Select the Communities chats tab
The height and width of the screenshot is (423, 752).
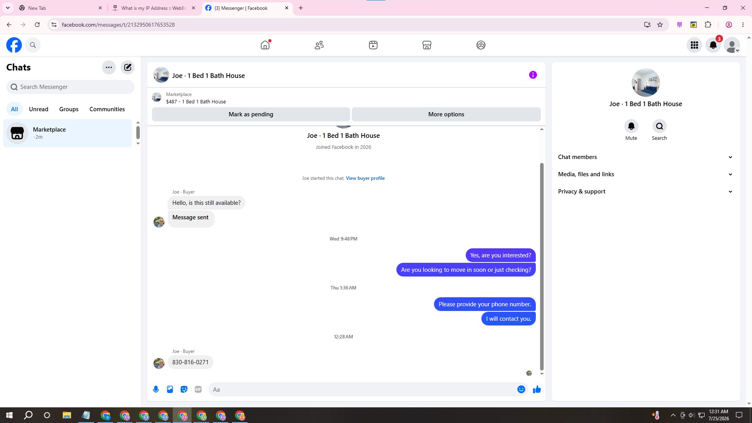107,109
